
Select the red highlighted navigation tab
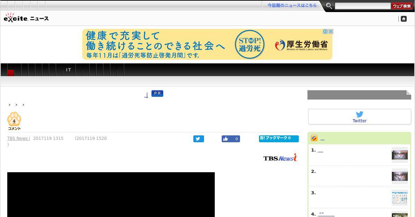11,73
